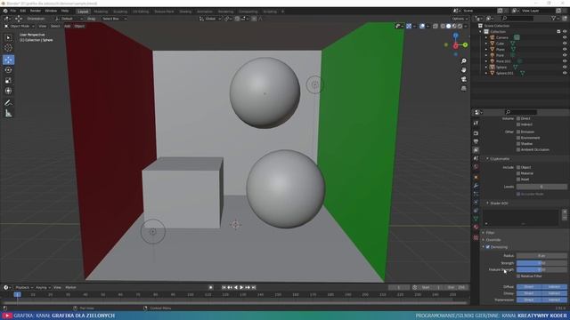
Task: Enable the Shadow pass checkbox
Action: (518, 144)
